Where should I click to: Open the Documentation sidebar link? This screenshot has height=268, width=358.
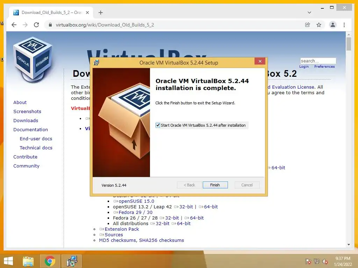click(31, 130)
